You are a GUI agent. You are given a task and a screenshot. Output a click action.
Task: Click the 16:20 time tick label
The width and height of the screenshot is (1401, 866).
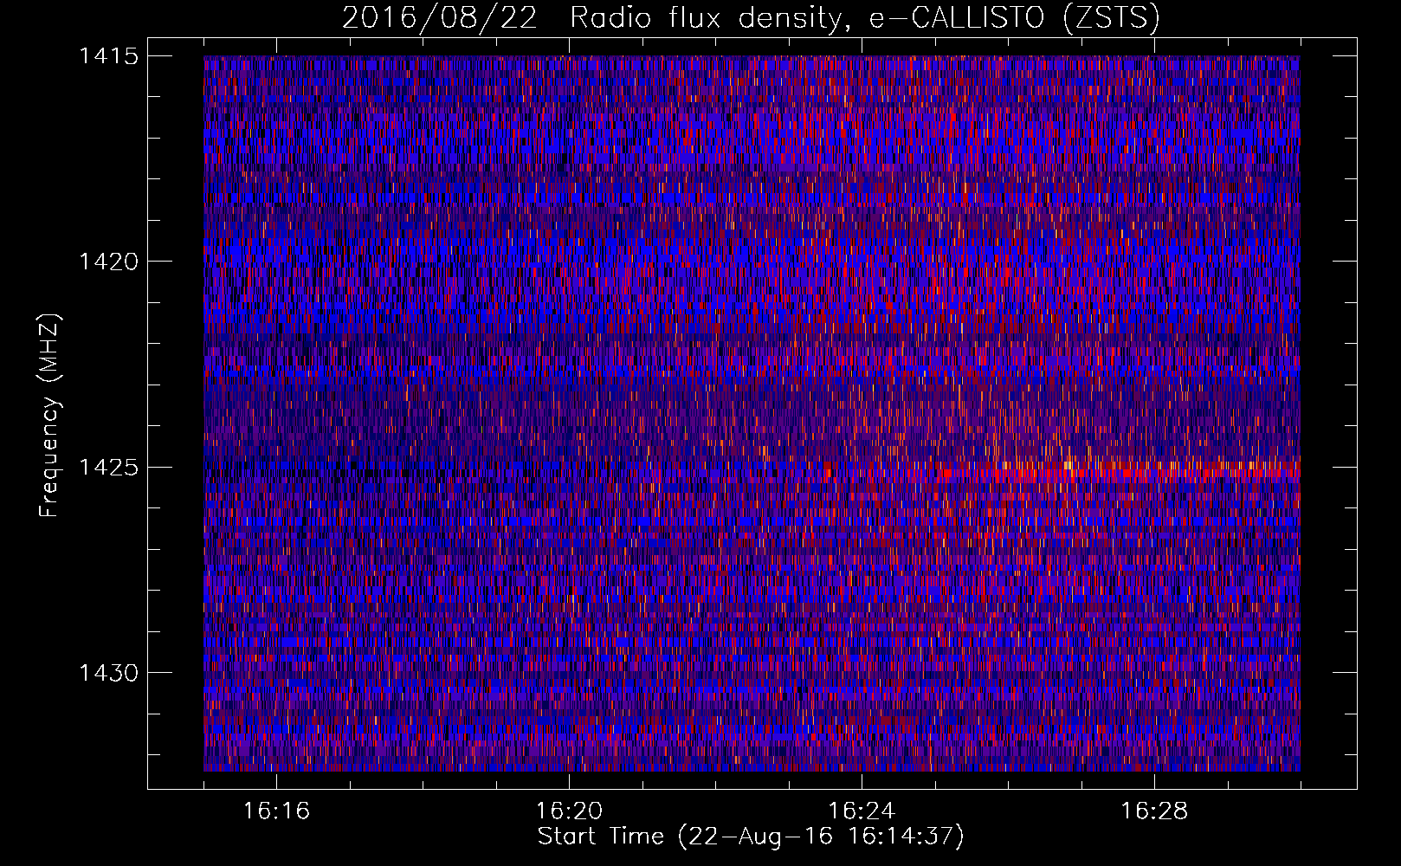[569, 811]
